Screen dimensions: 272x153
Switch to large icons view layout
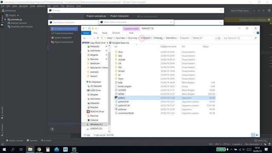[257, 135]
